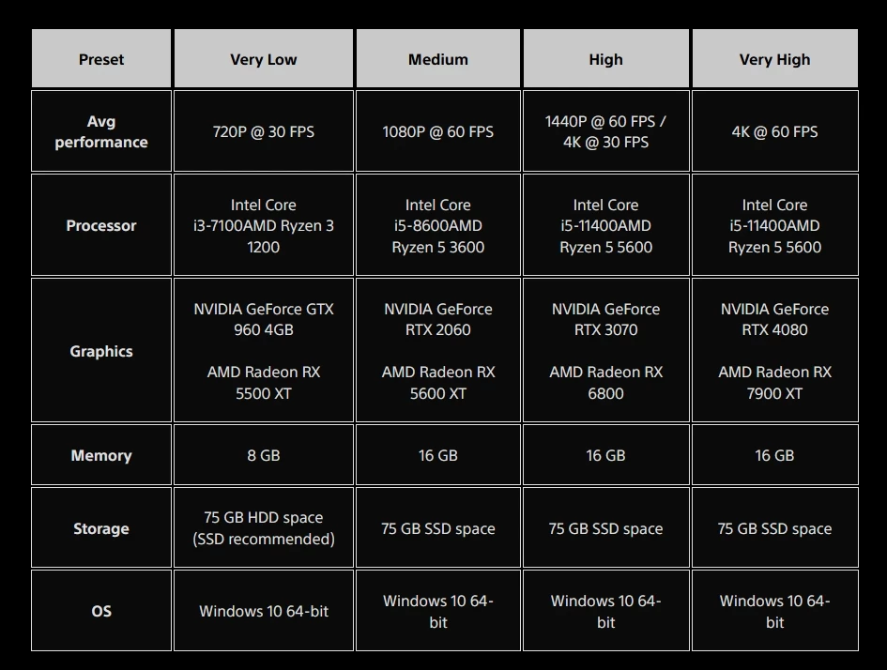Click the Preset column header cell
887x670 pixels.
click(x=101, y=59)
